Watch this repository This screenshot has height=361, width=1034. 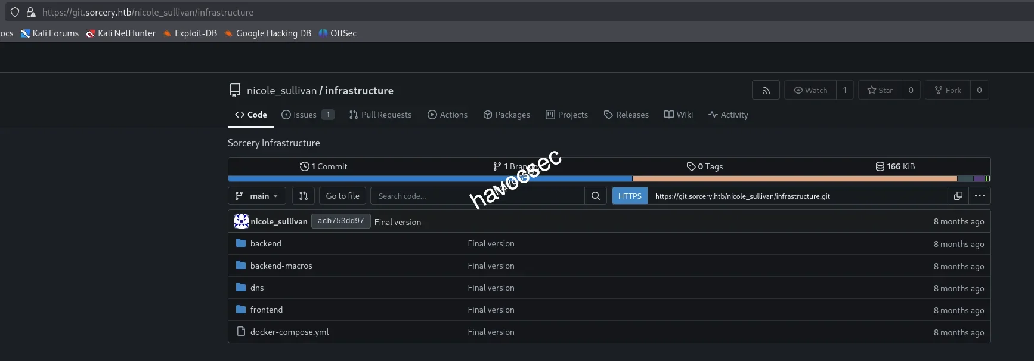pos(810,90)
